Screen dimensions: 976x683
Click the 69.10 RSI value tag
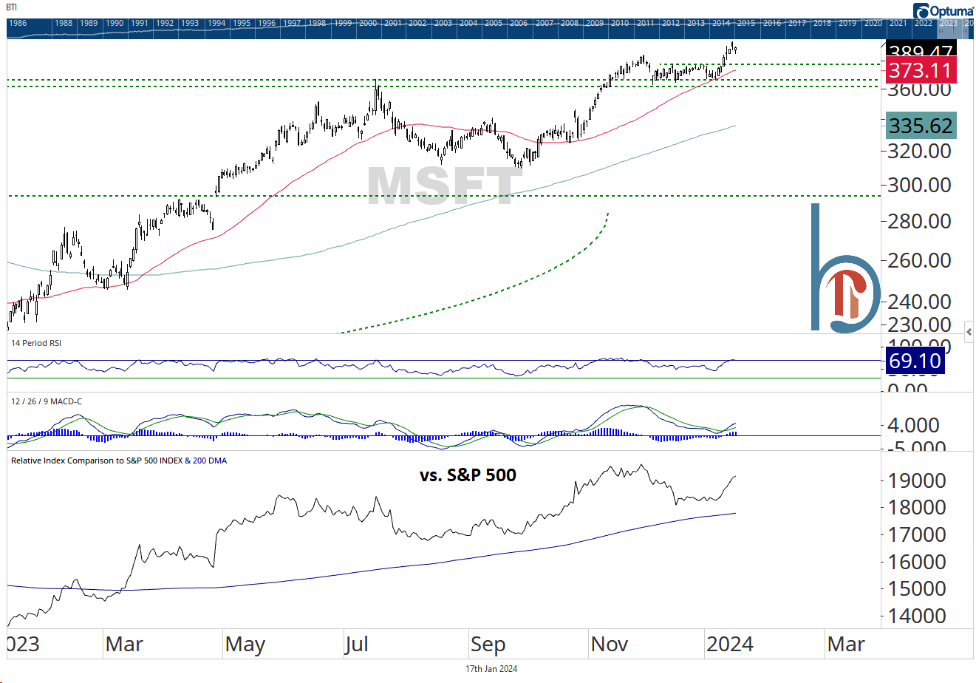pos(915,361)
